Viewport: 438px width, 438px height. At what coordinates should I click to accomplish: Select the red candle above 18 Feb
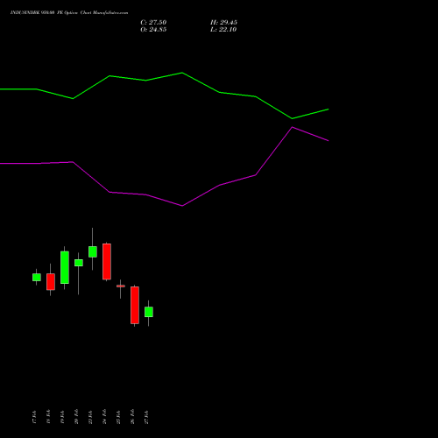51,282
